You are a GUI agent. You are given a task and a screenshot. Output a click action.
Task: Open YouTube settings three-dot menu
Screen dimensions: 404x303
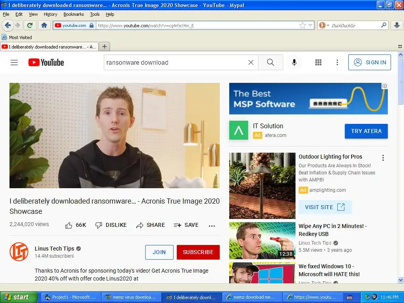[337, 62]
